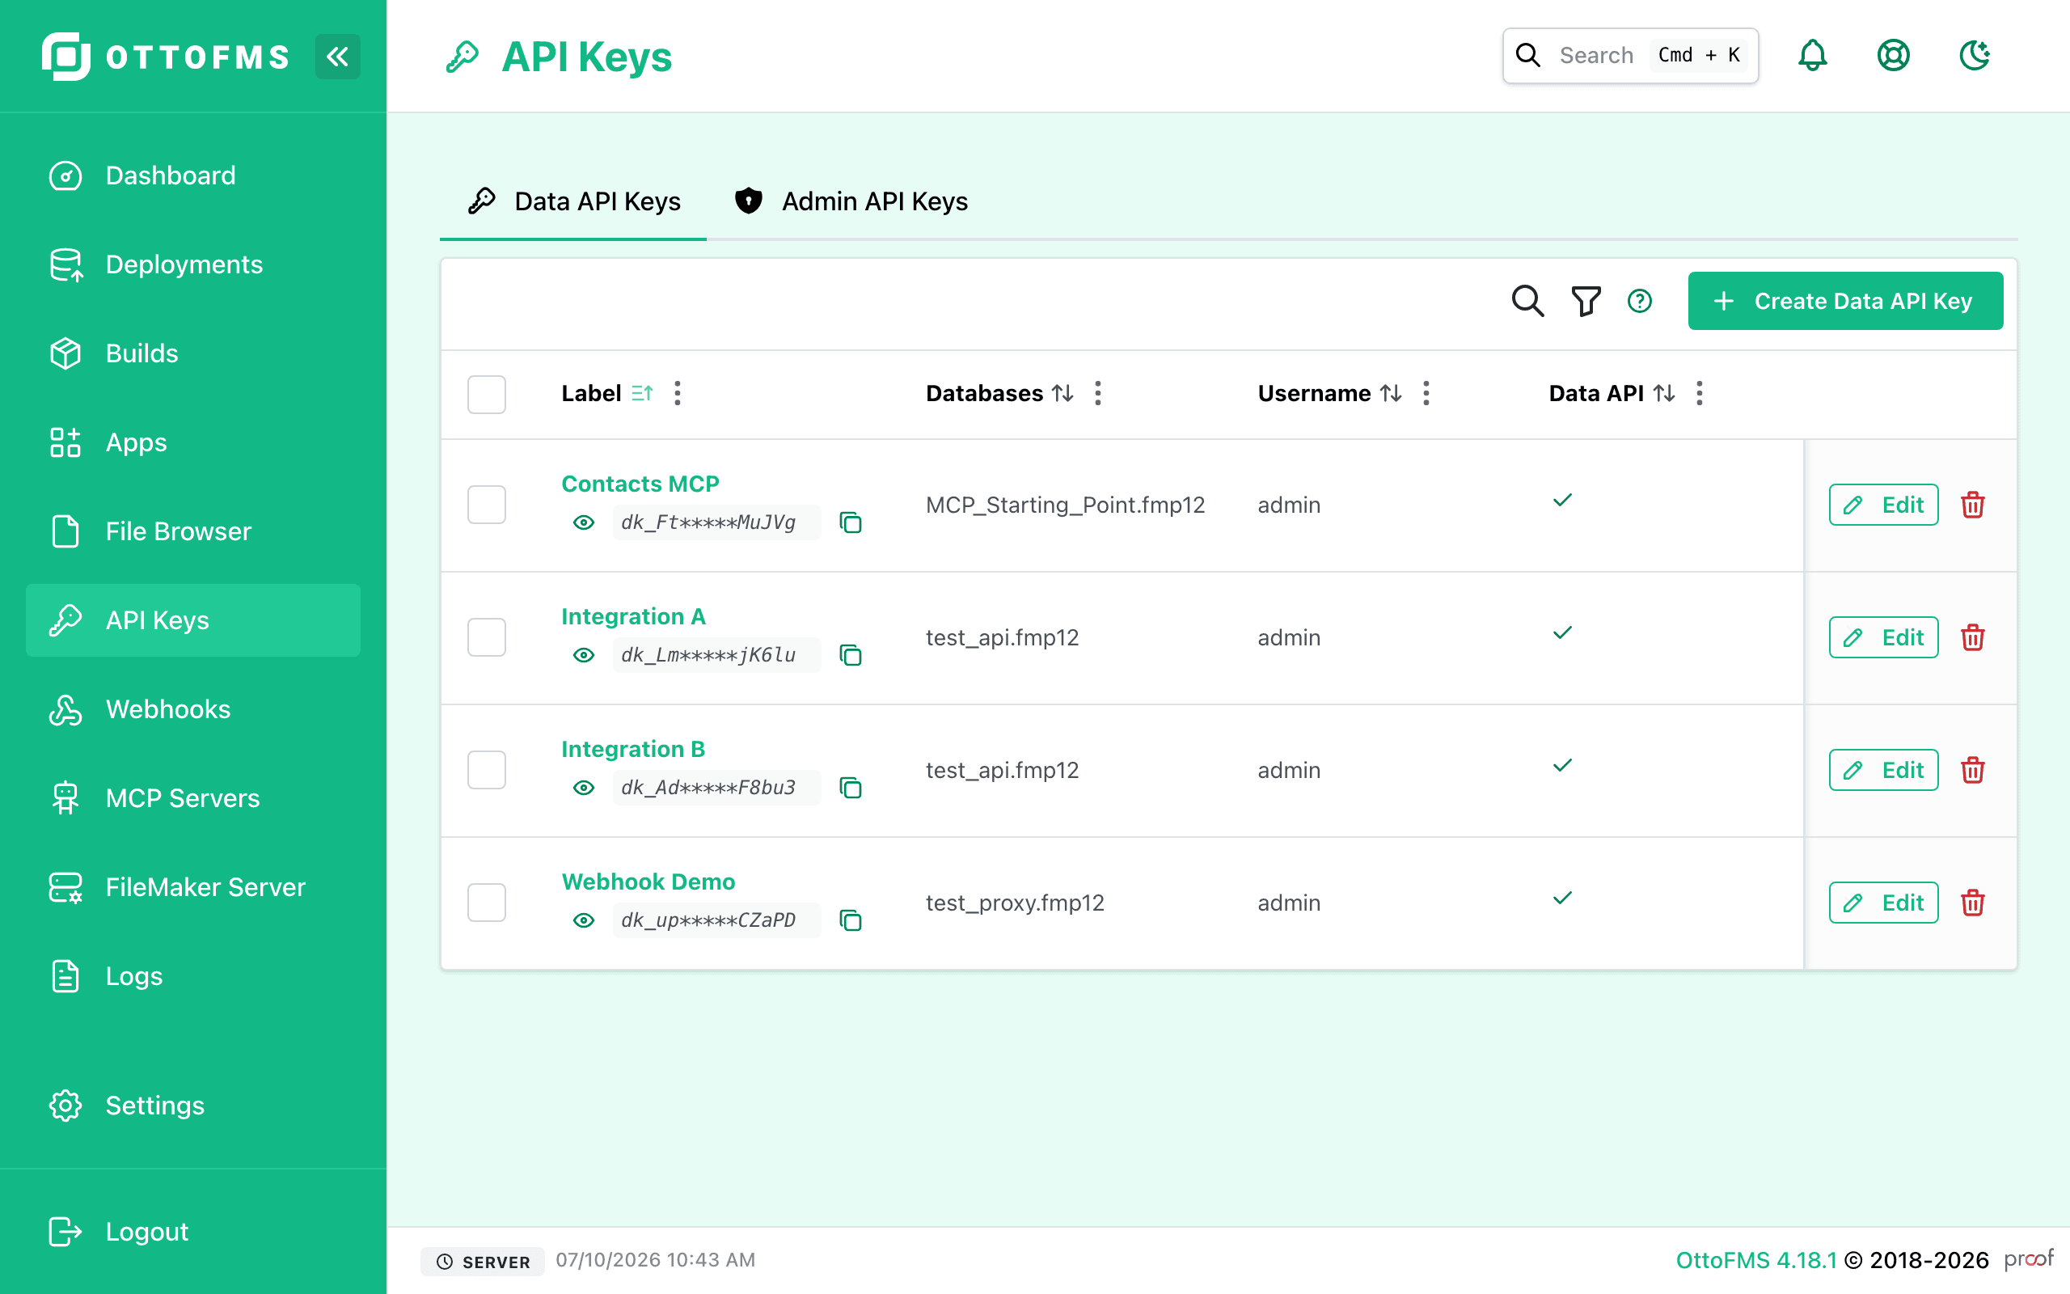Screen dimensions: 2070x1294
Task: Select the header select-all checkbox
Action: 487,394
